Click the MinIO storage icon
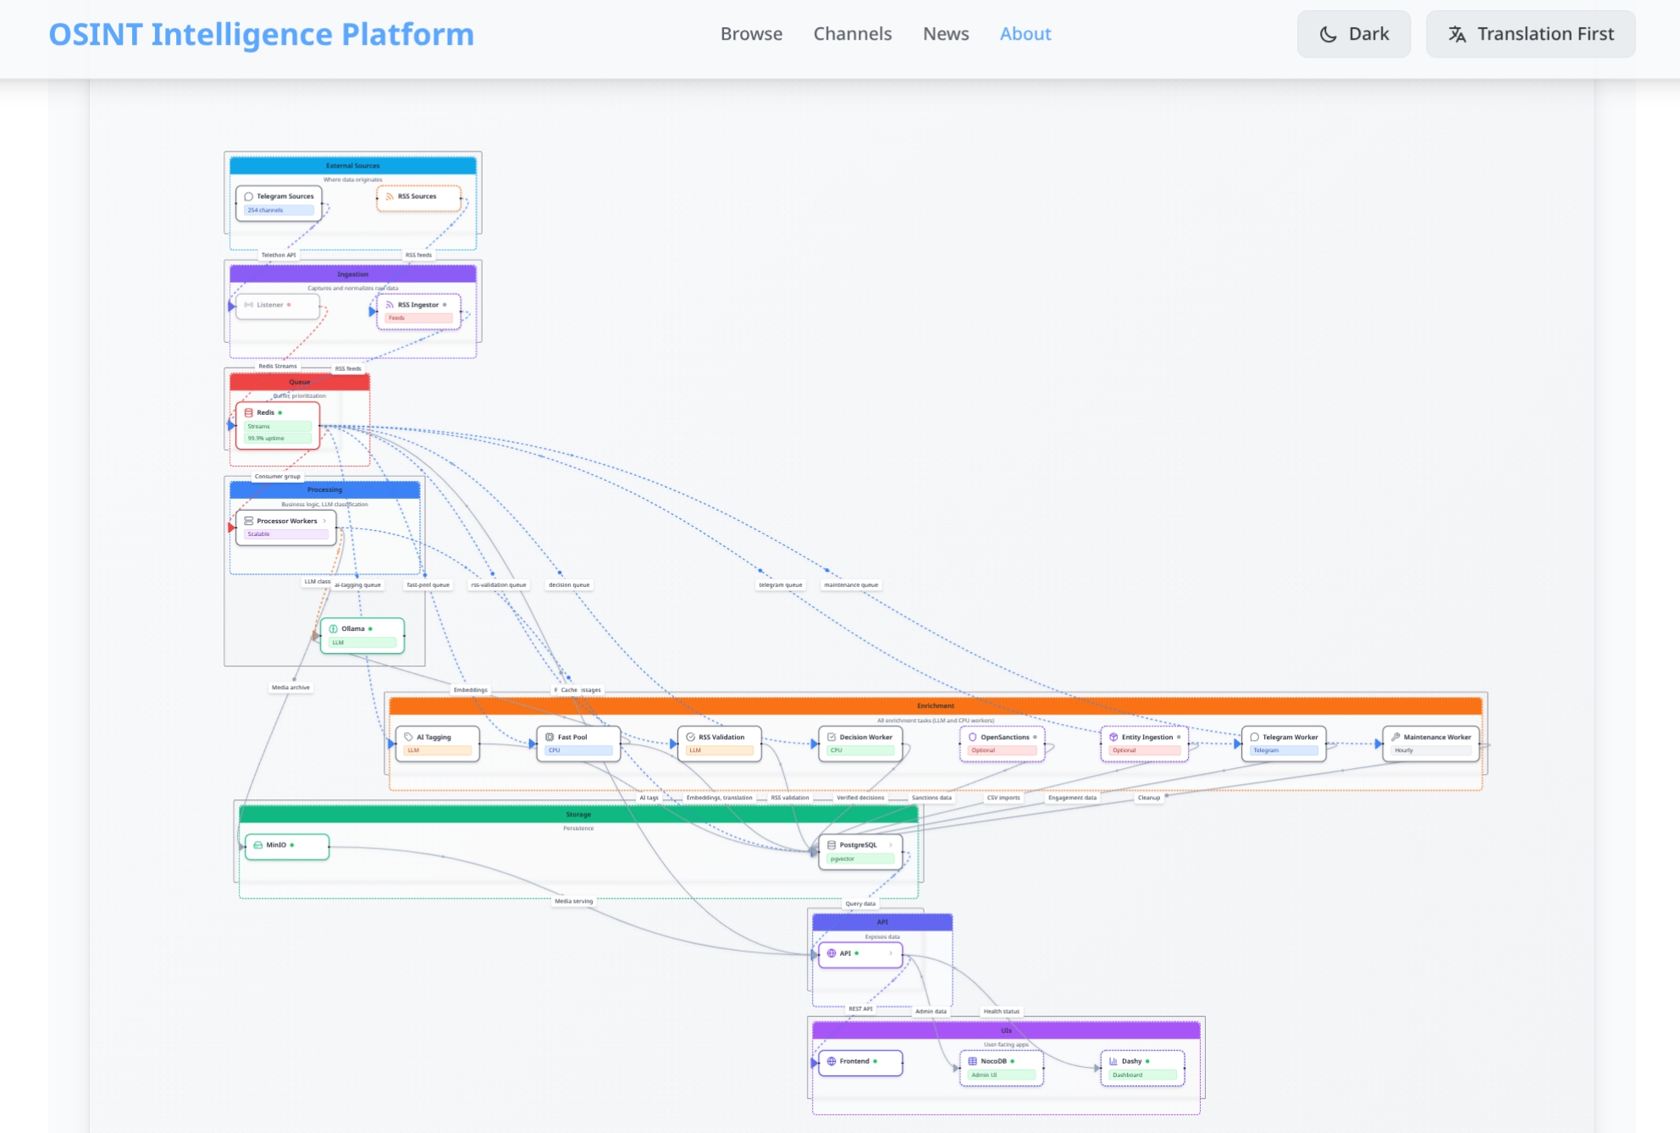Screen dimensions: 1680x1133 pyautogui.click(x=257, y=845)
